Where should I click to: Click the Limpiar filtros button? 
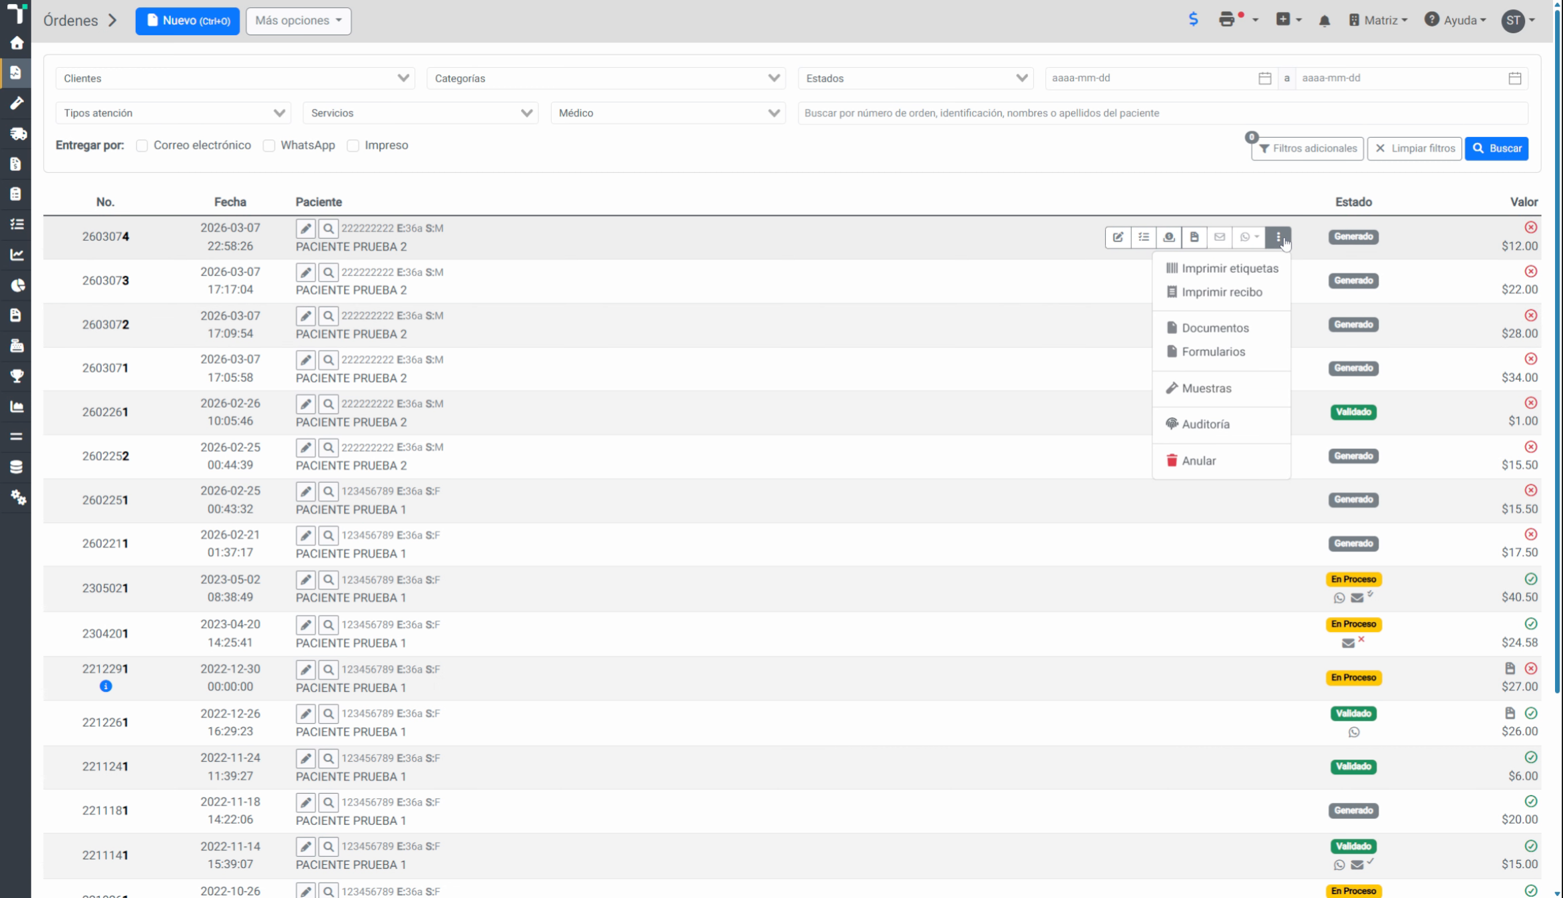click(x=1414, y=148)
